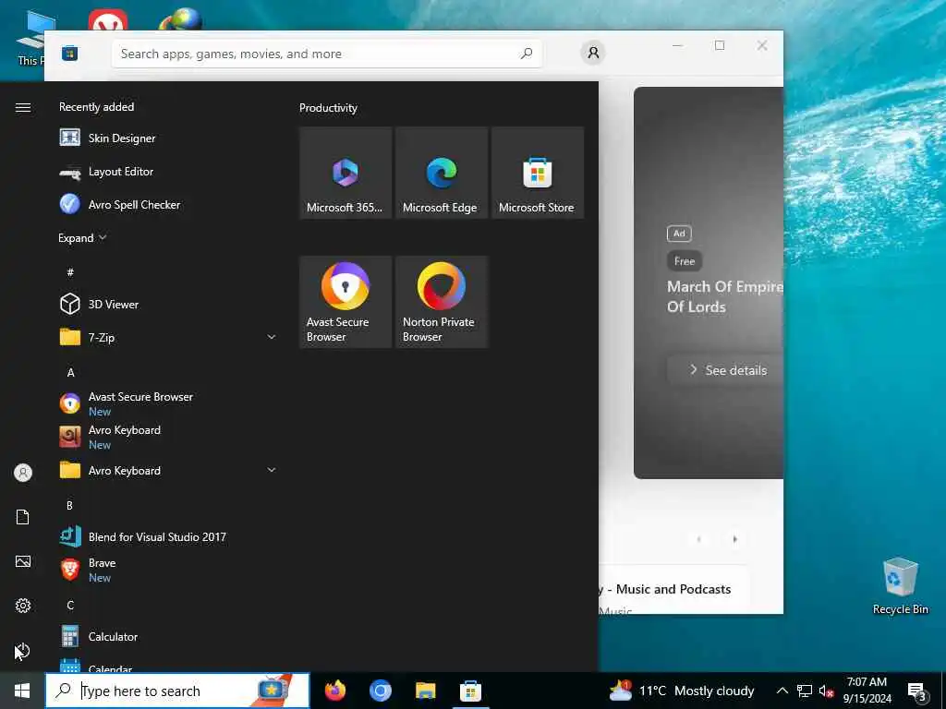The width and height of the screenshot is (946, 709).
Task: Open the Microsoft Store tile
Action: [538, 173]
